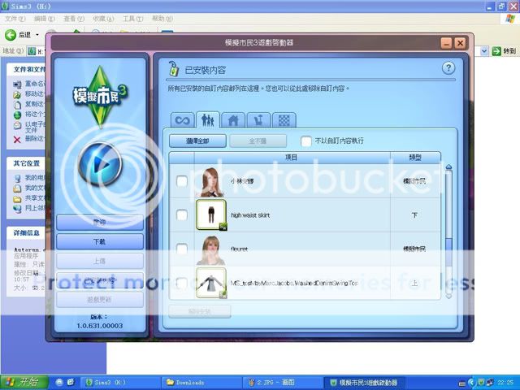Open the 幫助 menu in Explorer window
Screen dimensions: 520x390
pos(162,19)
